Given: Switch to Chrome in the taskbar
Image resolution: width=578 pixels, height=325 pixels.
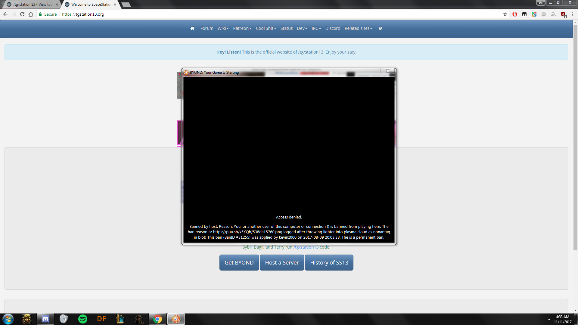Looking at the screenshot, I should point(157,319).
